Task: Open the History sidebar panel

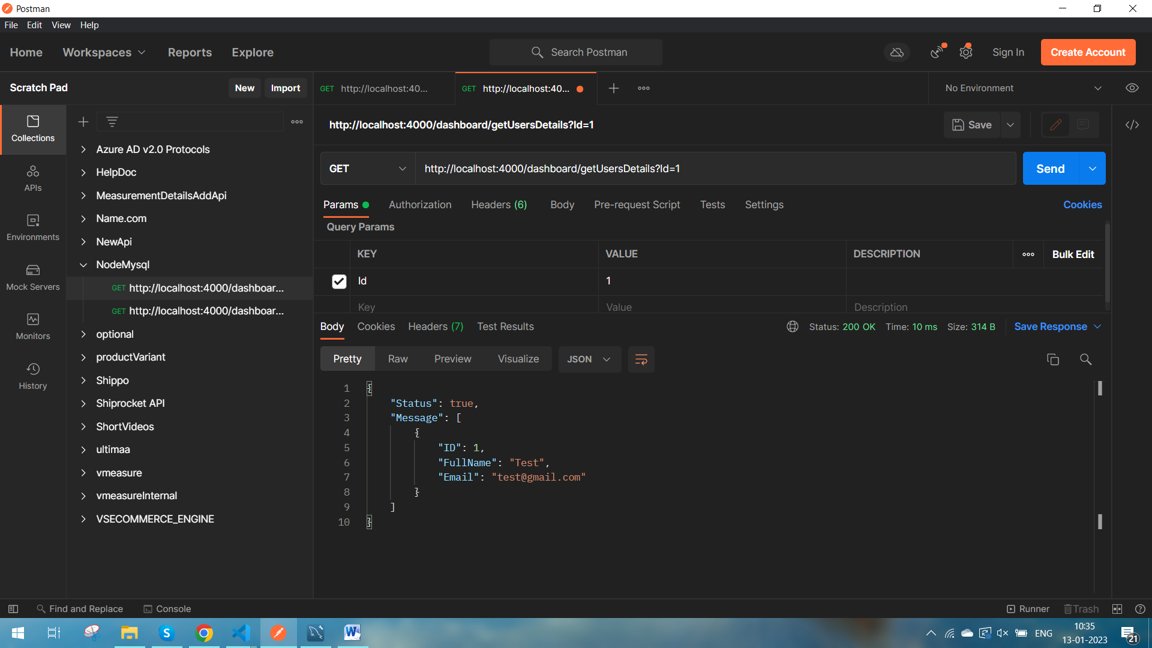Action: pos(33,377)
